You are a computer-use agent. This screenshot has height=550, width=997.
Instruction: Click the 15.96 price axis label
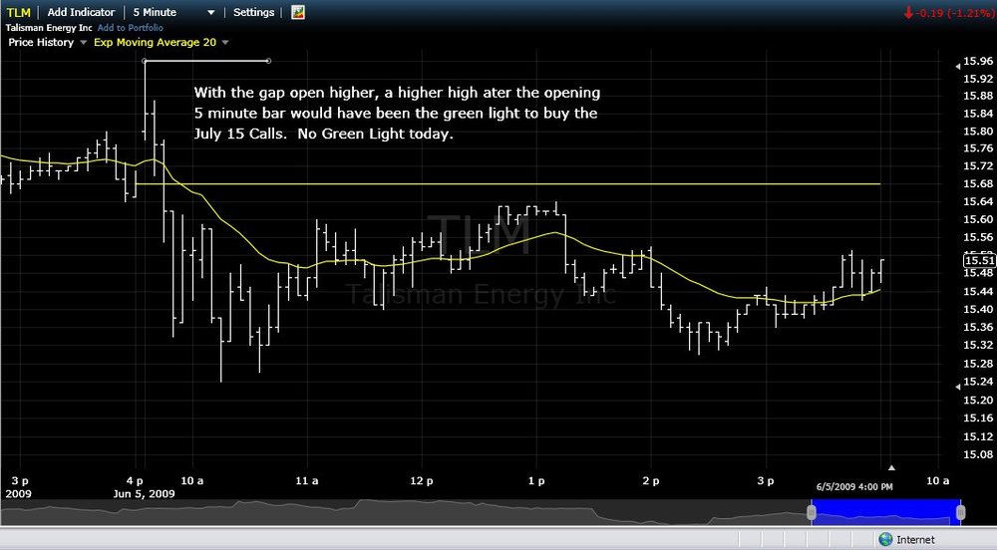(x=978, y=61)
